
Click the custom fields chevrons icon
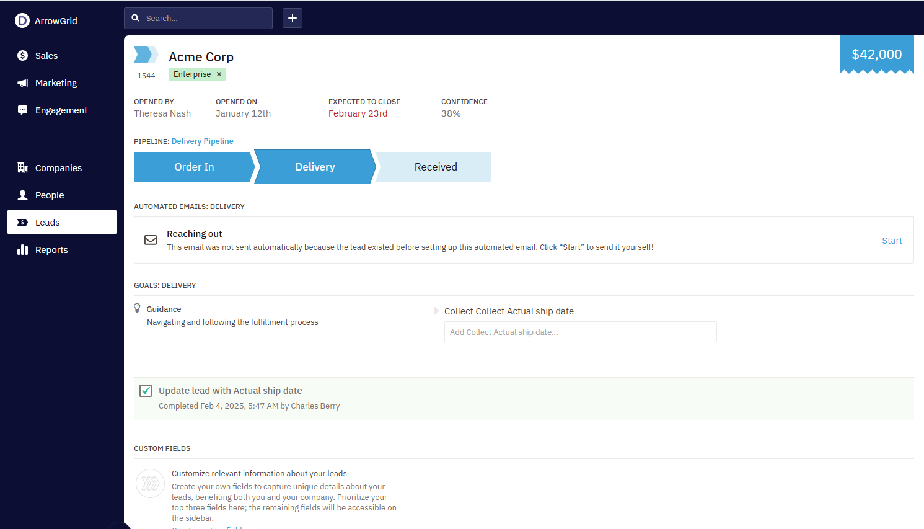click(x=151, y=483)
